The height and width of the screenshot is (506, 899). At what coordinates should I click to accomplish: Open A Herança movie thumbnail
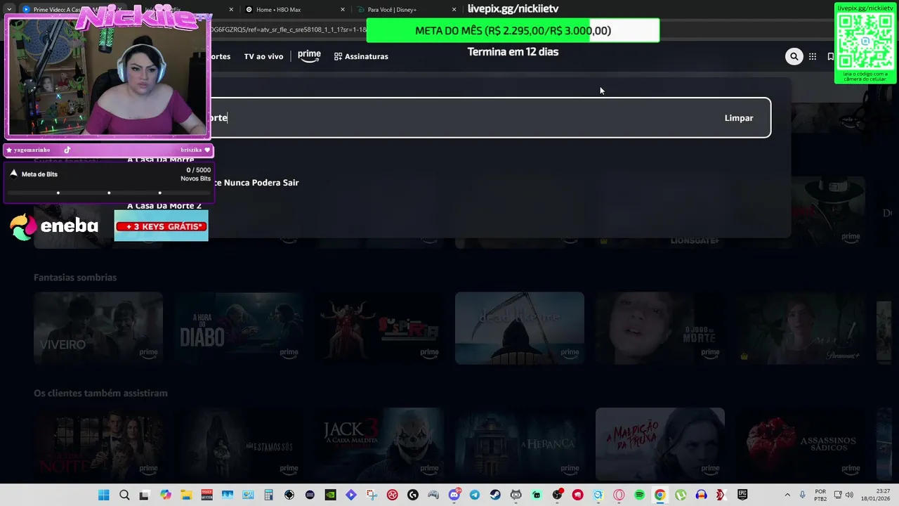tap(520, 444)
